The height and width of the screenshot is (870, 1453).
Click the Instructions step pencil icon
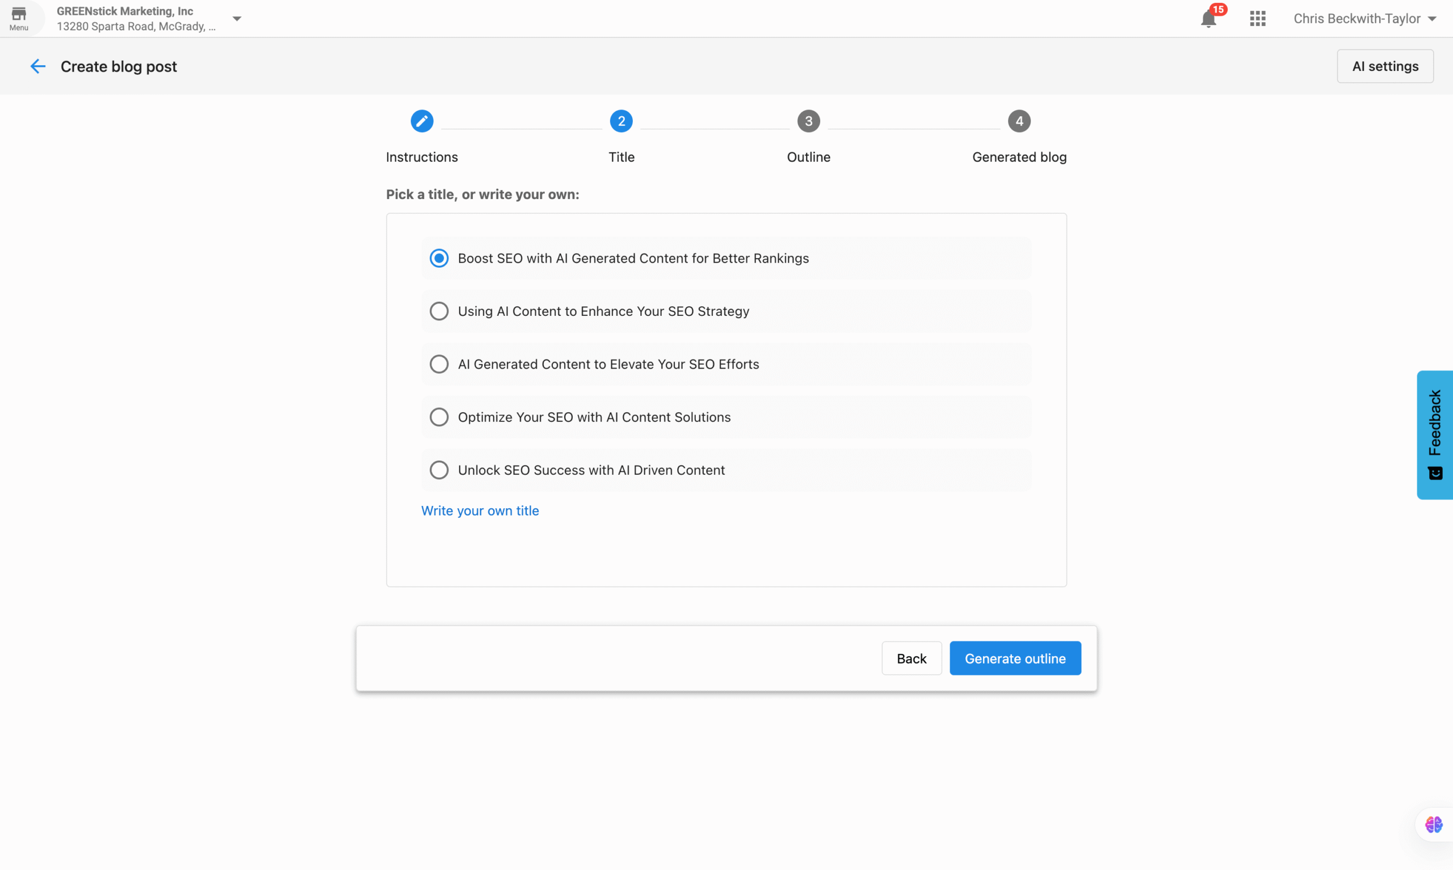[x=422, y=121]
